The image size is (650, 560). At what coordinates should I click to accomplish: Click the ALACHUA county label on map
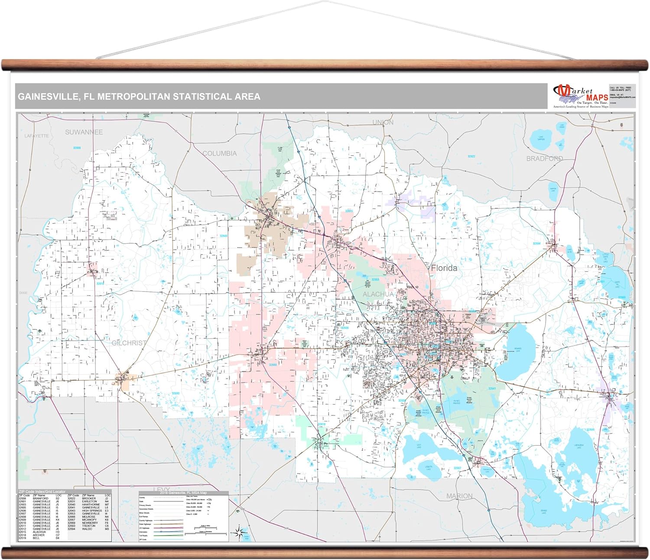point(378,295)
